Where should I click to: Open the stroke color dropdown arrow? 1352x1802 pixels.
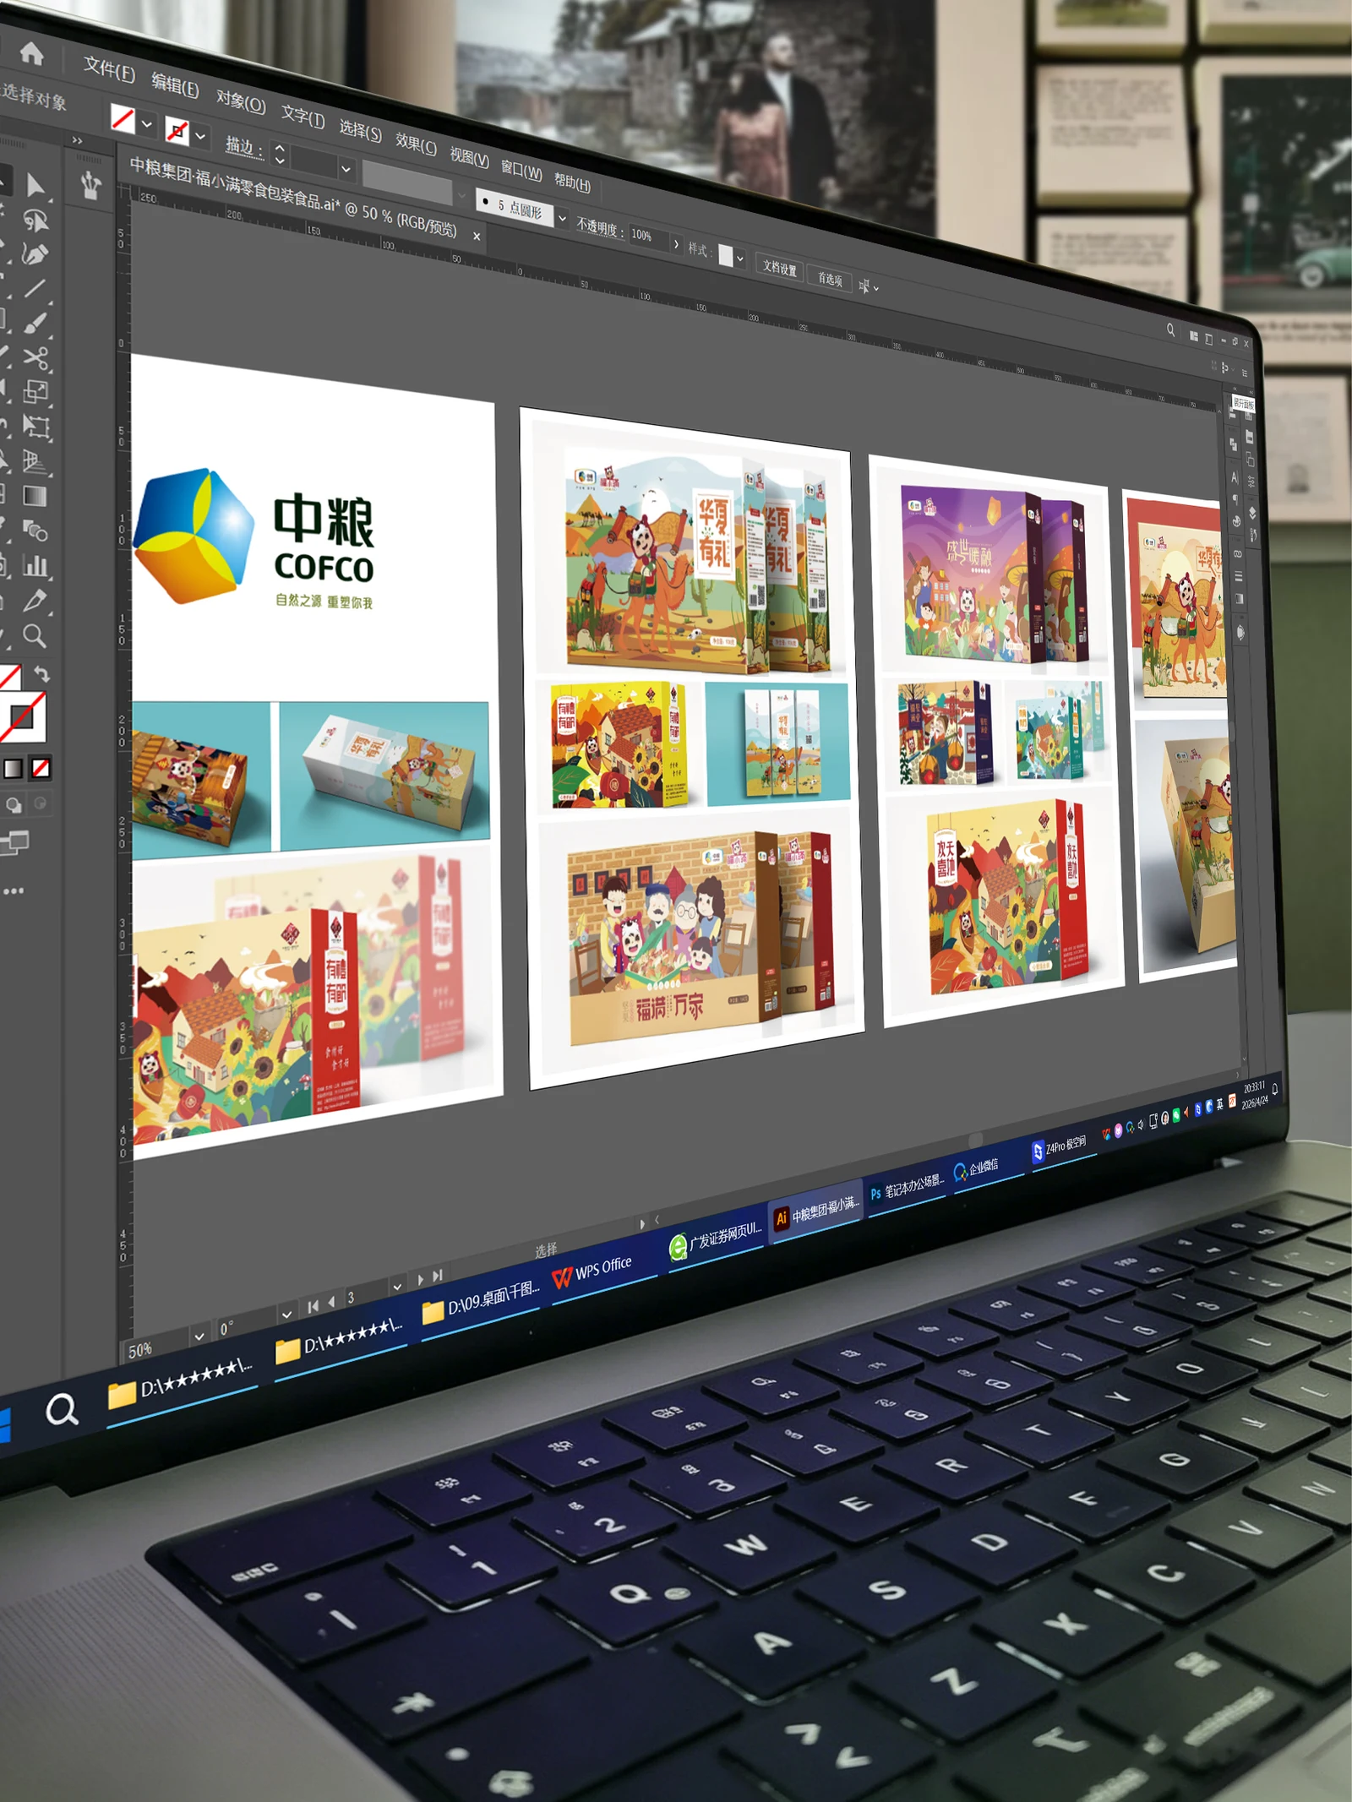(x=200, y=135)
